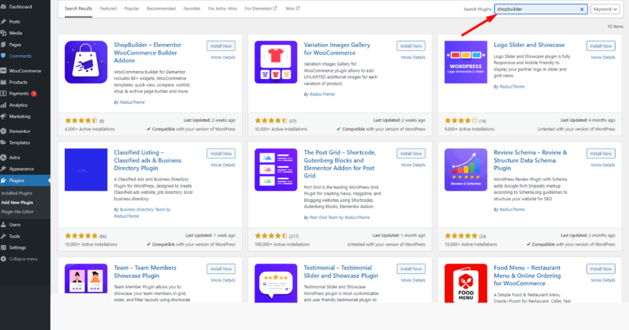Install the Review Schema plugin
Image resolution: width=629 pixels, height=330 pixels.
[x=601, y=153]
